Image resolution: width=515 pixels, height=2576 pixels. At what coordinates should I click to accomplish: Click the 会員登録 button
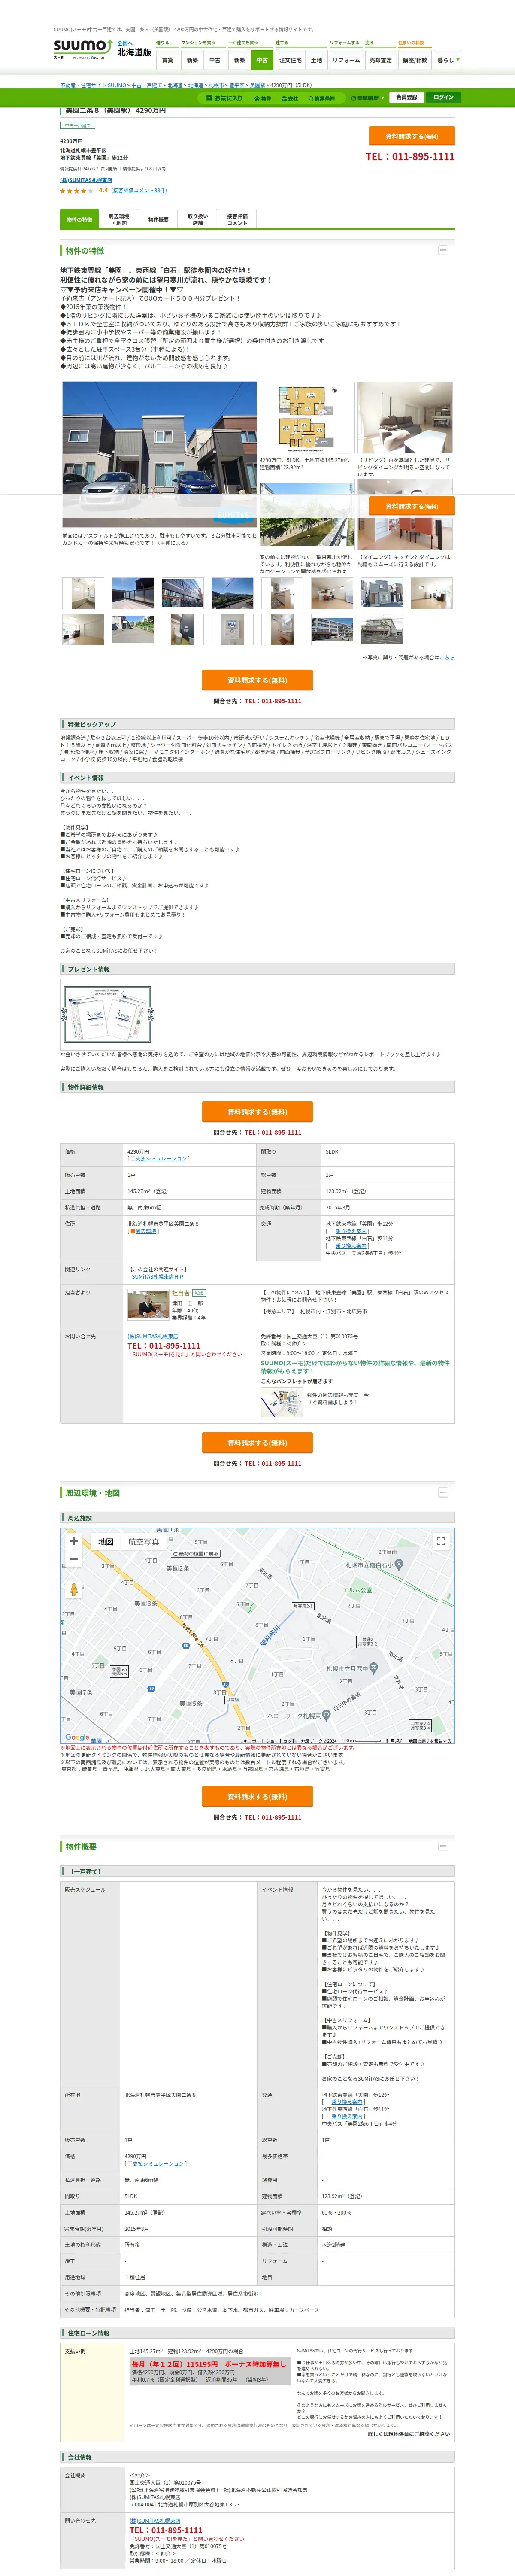[x=406, y=98]
